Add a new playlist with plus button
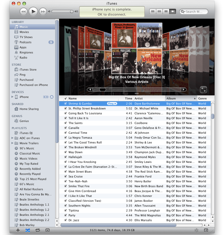The width and height of the screenshot is (224, 235). pos(18,230)
